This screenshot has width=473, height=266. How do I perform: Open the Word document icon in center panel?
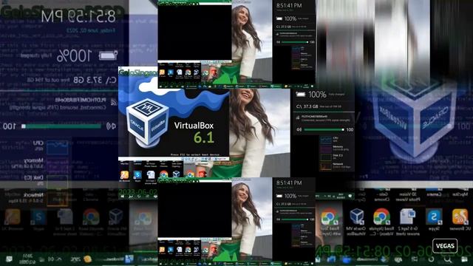pos(151,174)
